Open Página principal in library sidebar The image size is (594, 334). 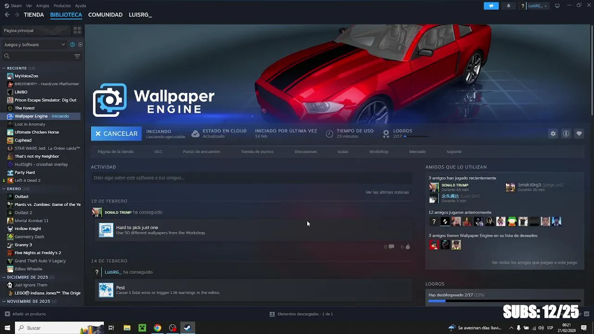pyautogui.click(x=36, y=30)
